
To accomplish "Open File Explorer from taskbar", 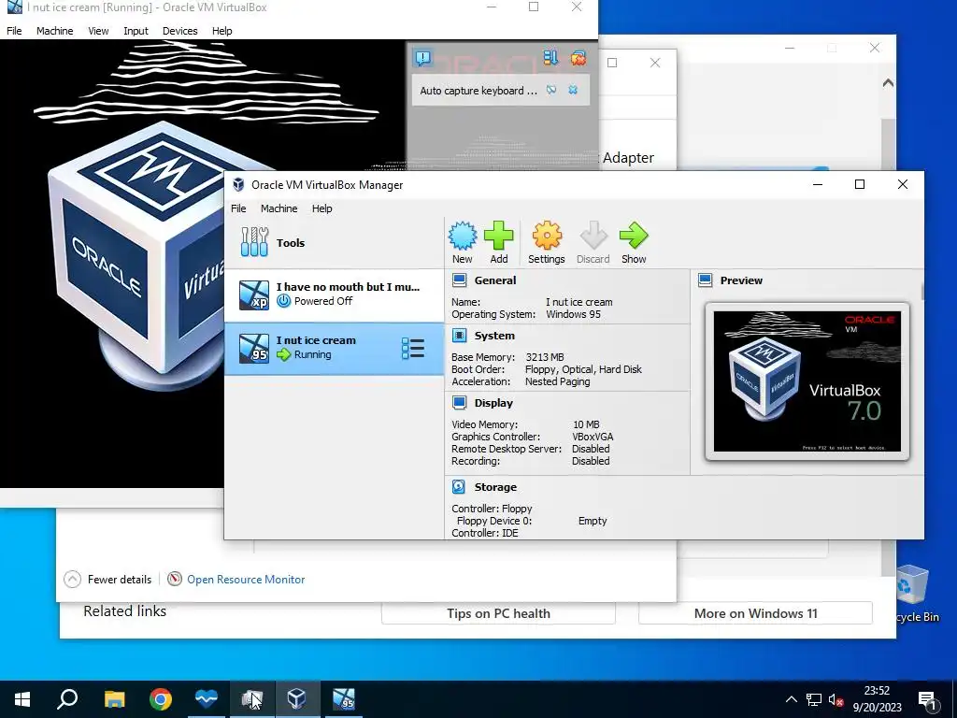I will [x=114, y=699].
